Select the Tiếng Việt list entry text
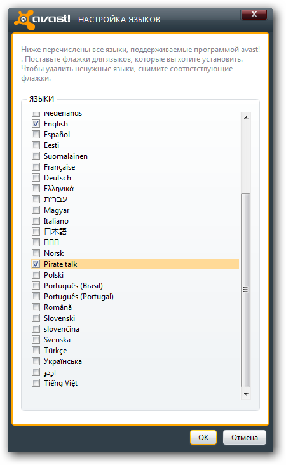The image size is (286, 465). (x=60, y=383)
